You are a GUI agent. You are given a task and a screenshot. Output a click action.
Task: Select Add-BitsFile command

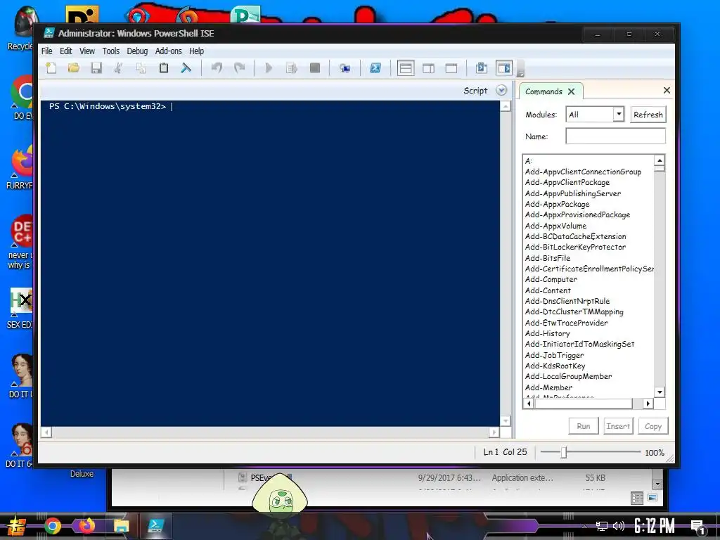coord(547,258)
